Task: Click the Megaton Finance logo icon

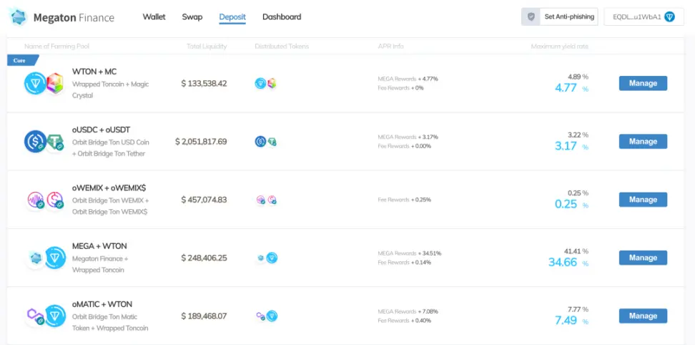Action: click(x=19, y=17)
